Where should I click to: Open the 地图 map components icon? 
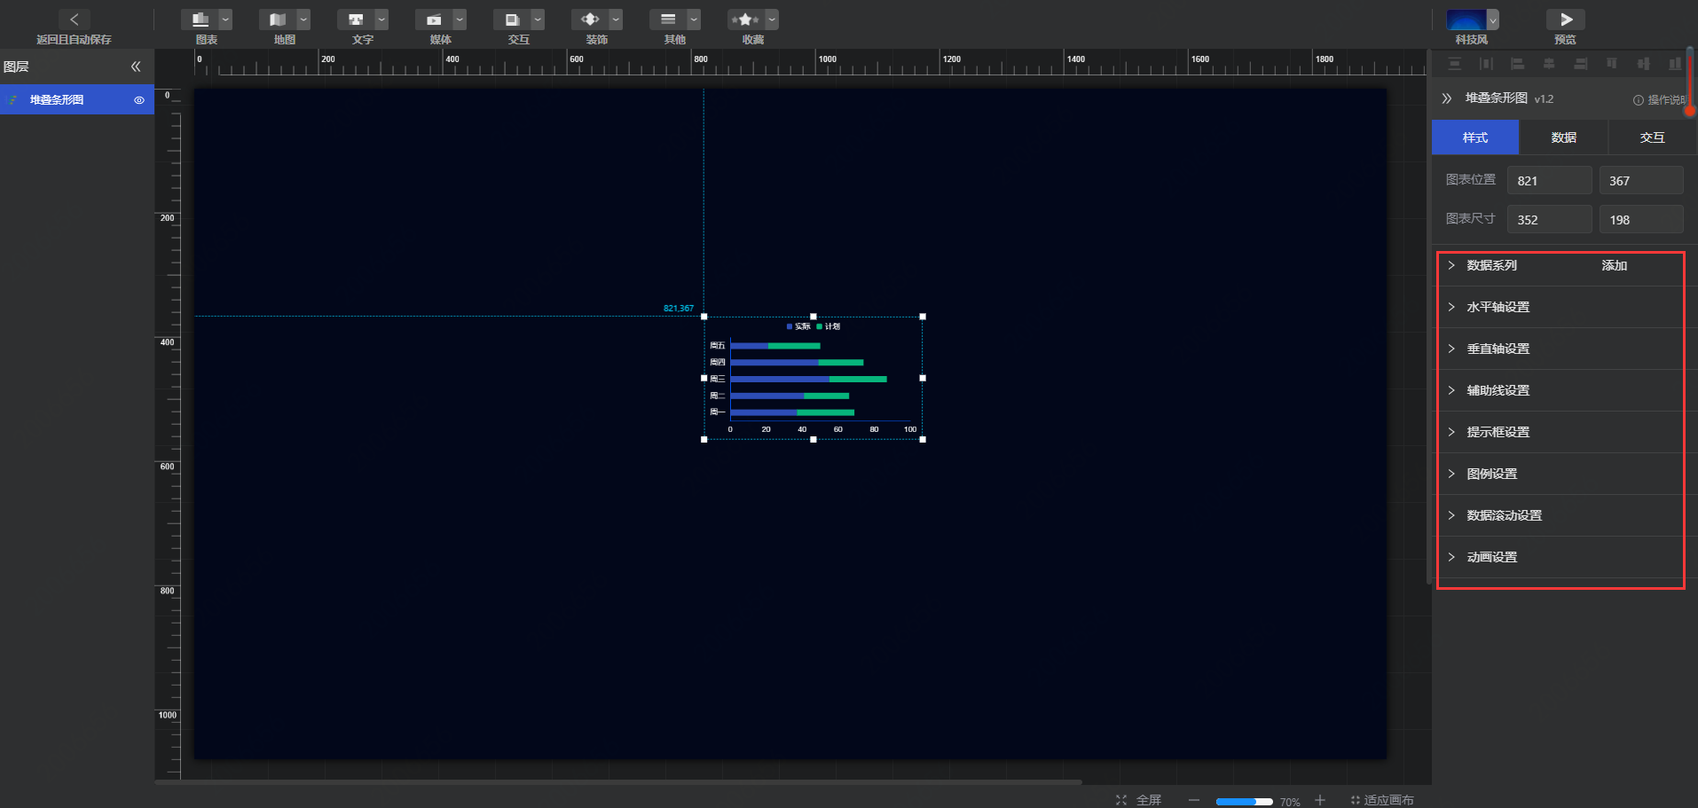point(278,20)
